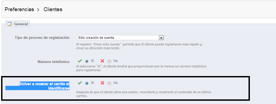This screenshot has height=104, width=276.
Task: Click help text 'Después de que el cliente abra'
Action: point(144,94)
